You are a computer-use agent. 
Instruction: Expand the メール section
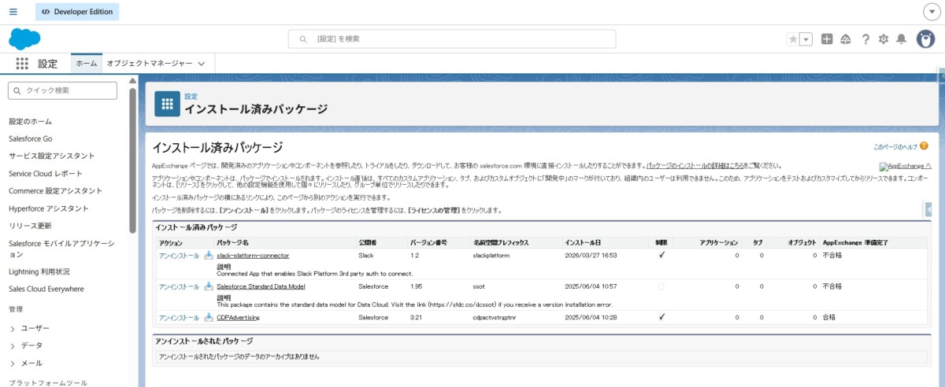pos(13,363)
